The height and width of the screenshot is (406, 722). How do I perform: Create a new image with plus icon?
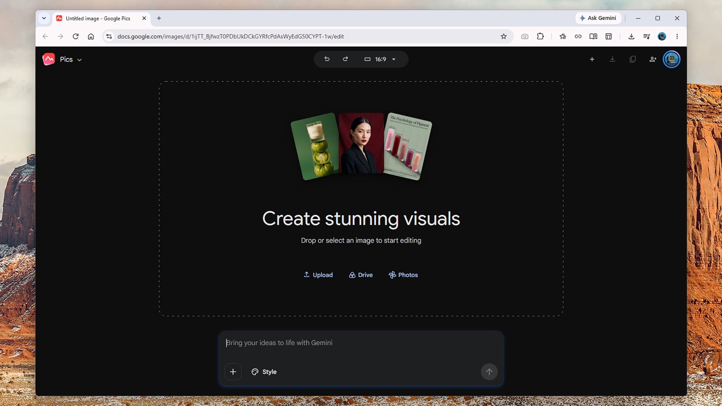592,59
